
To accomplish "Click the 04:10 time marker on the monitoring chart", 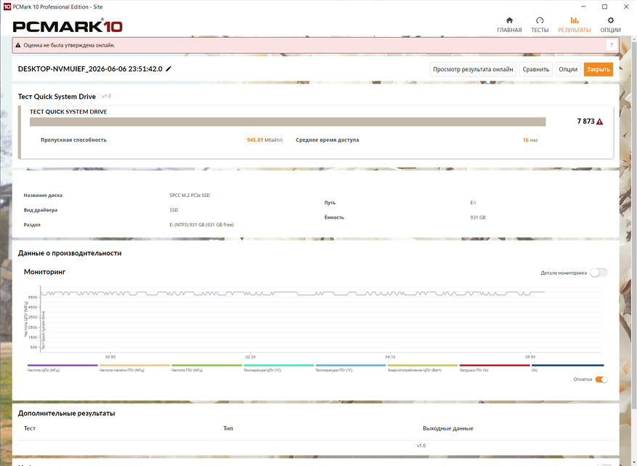I will click(x=390, y=357).
